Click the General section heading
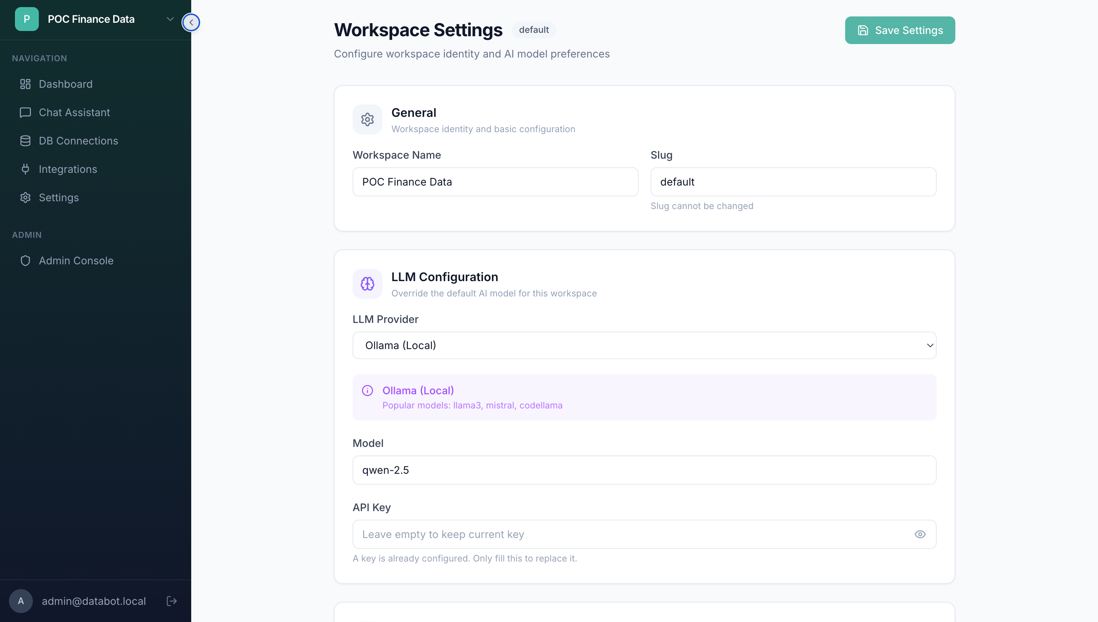Viewport: 1098px width, 622px height. [413, 113]
